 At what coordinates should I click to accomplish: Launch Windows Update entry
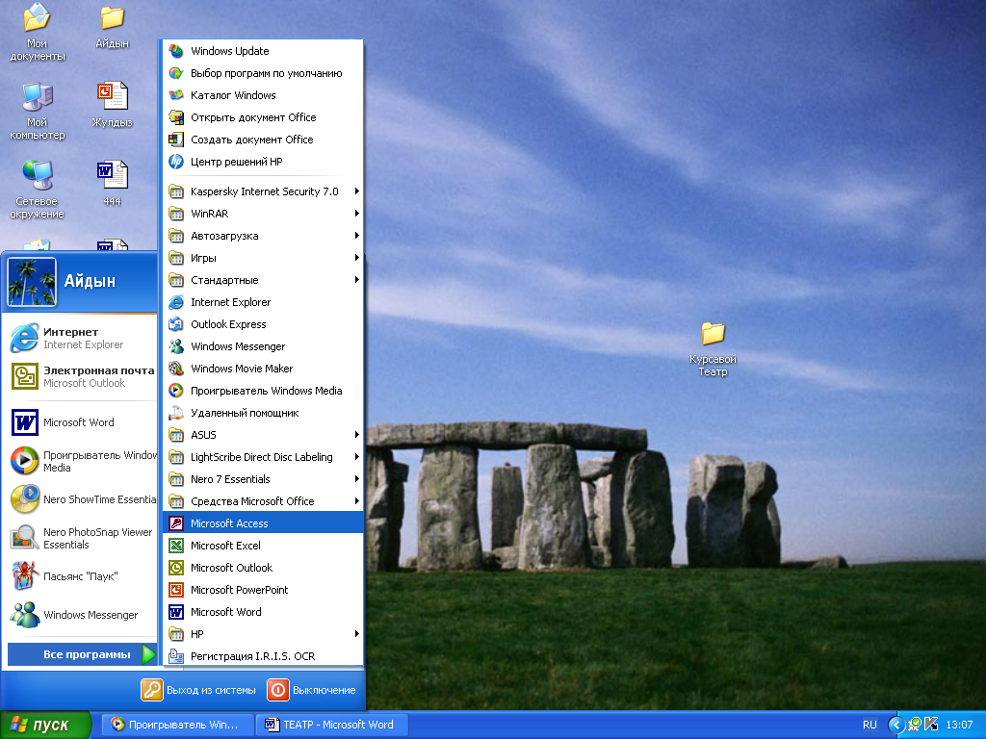click(263, 51)
